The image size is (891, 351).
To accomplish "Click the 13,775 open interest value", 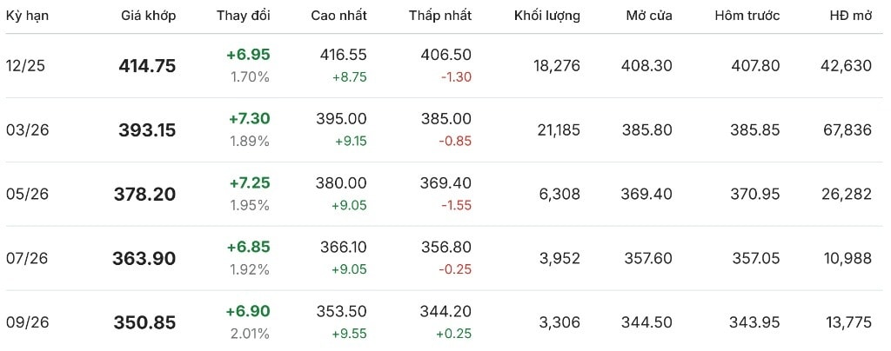I will click(846, 322).
